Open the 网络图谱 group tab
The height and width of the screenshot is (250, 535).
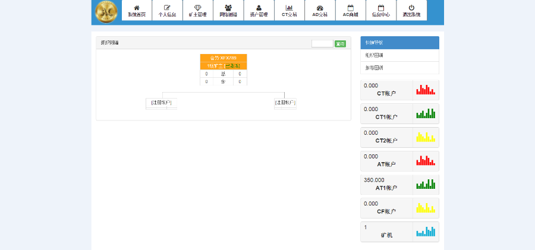(x=228, y=11)
